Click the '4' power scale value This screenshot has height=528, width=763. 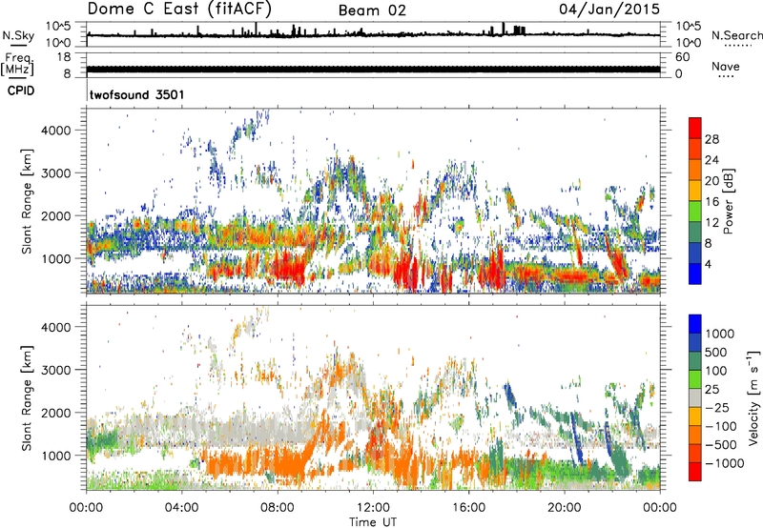pyautogui.click(x=708, y=264)
